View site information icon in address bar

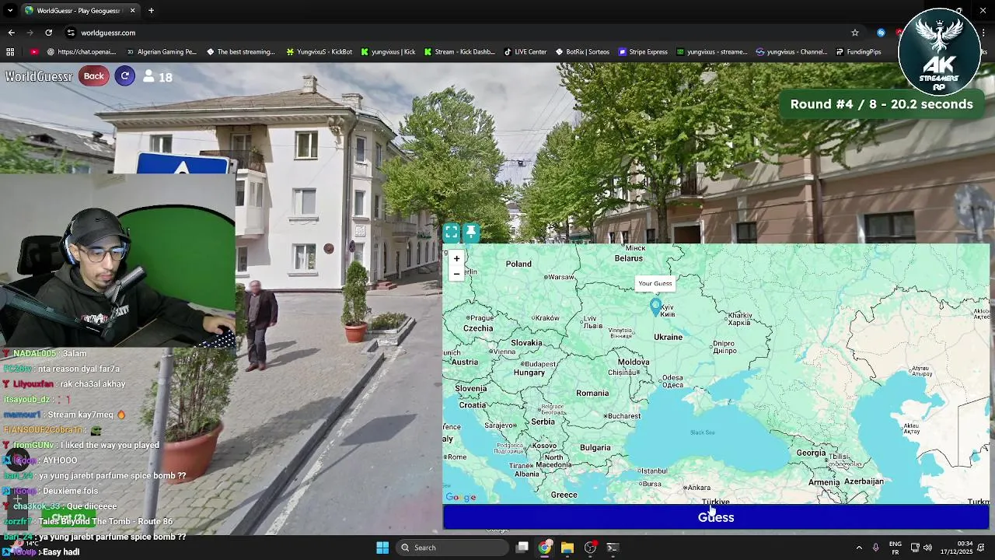pos(71,33)
